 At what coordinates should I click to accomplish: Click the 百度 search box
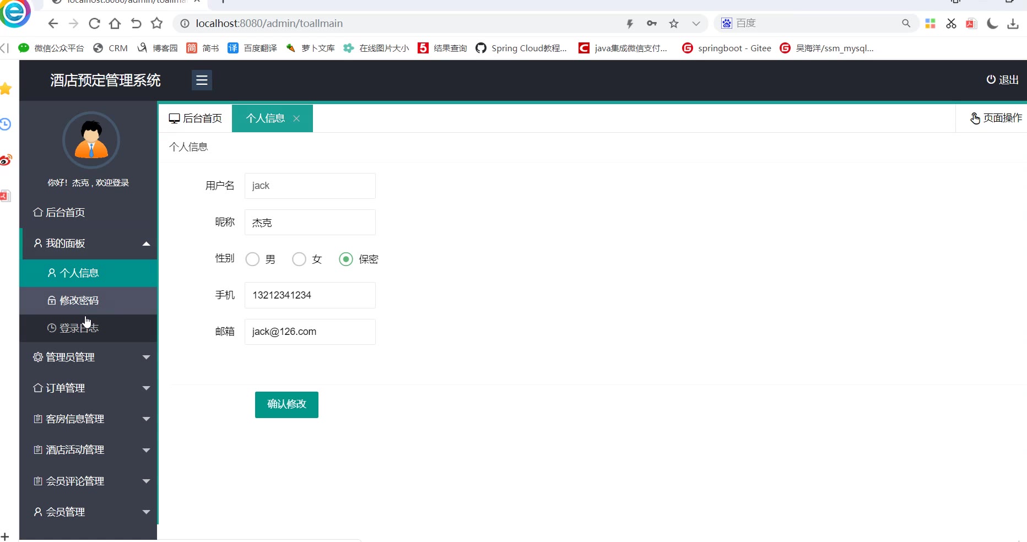coord(815,23)
